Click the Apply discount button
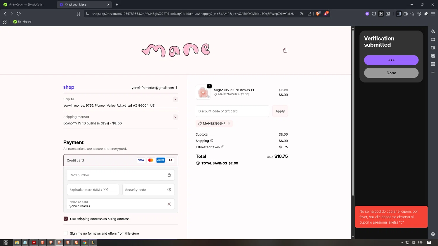 pyautogui.click(x=280, y=111)
